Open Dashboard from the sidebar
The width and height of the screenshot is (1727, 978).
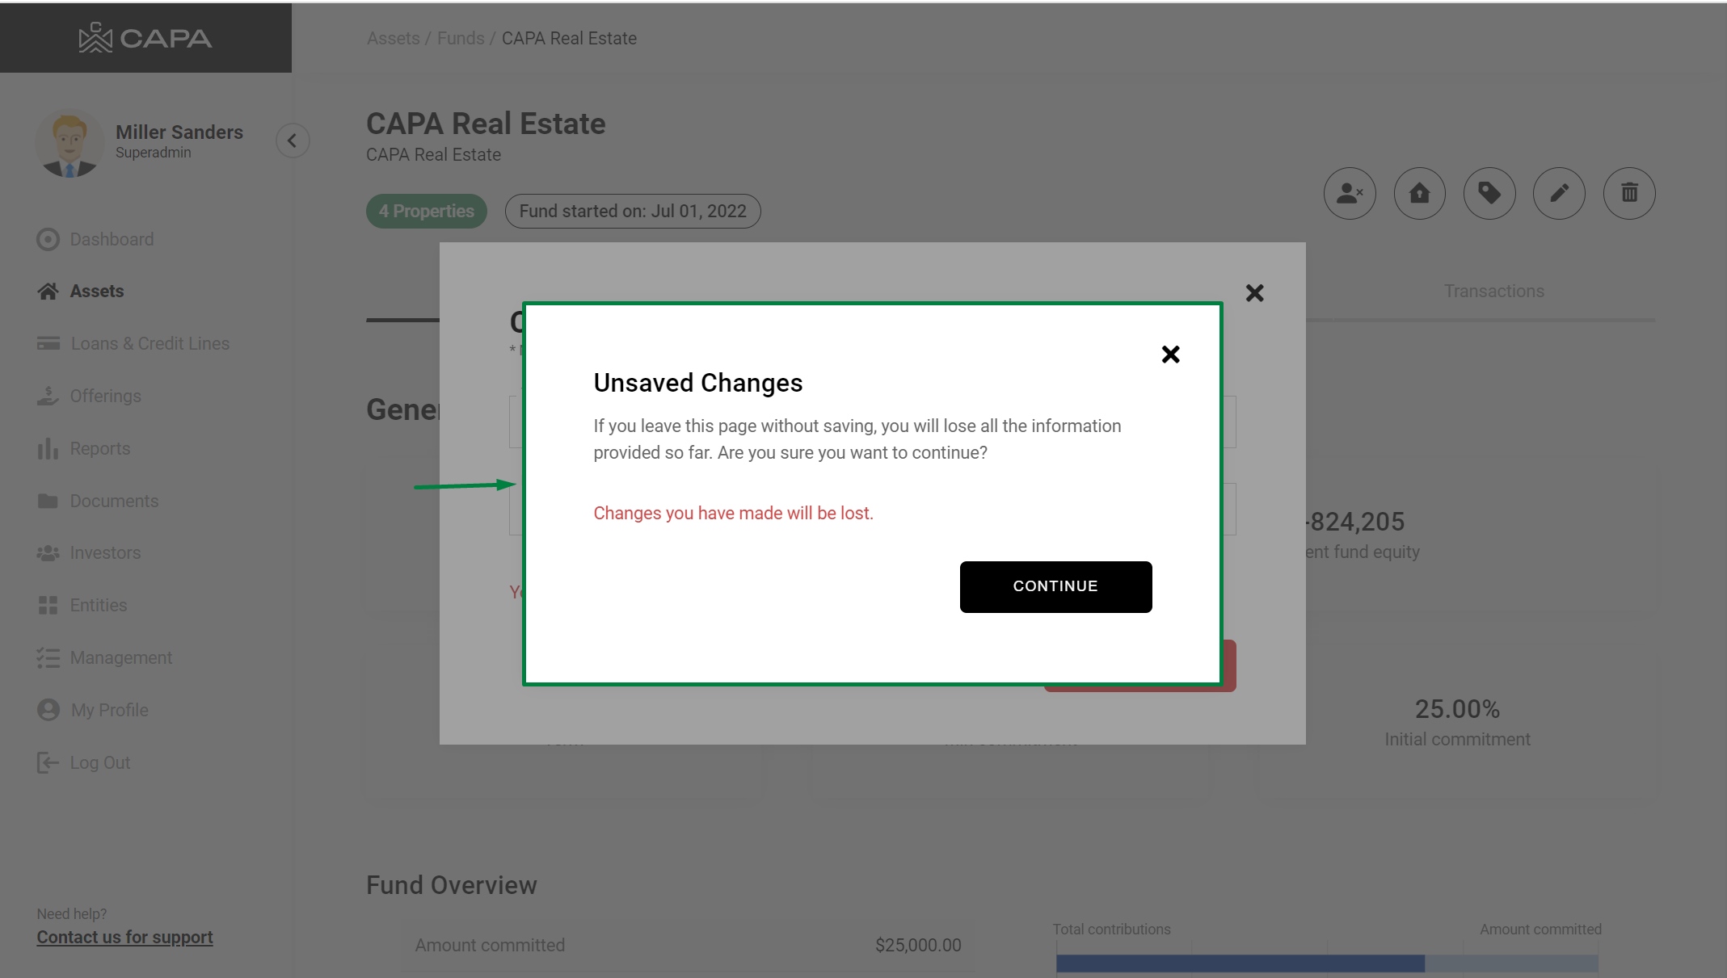[x=112, y=240]
